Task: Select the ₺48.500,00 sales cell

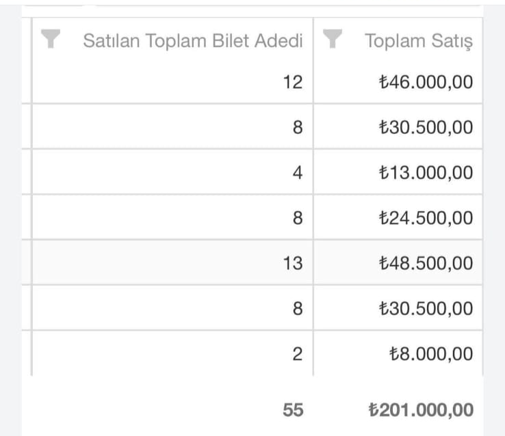Action: tap(398, 262)
